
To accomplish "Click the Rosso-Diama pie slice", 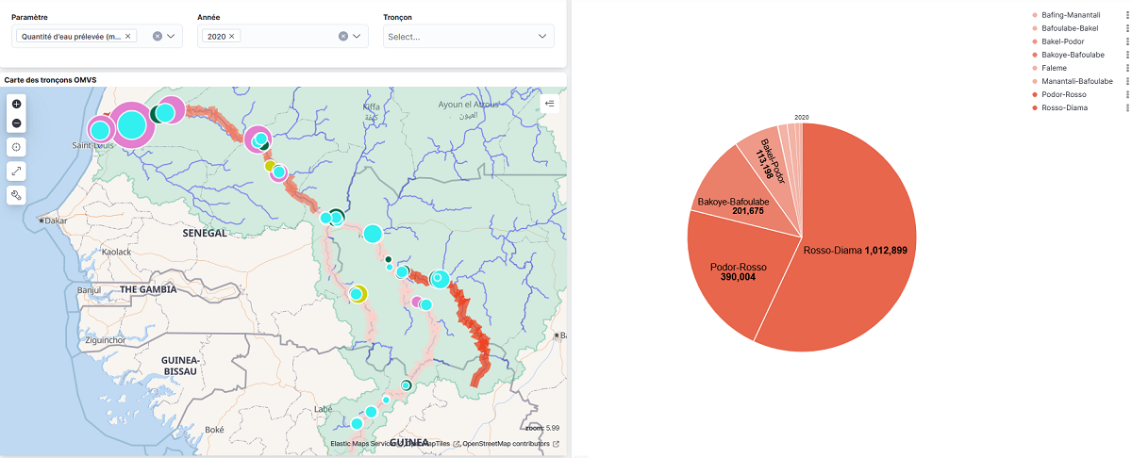I will pyautogui.click(x=849, y=273).
